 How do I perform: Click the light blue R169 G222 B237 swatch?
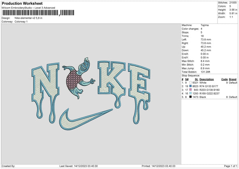pos(190,93)
